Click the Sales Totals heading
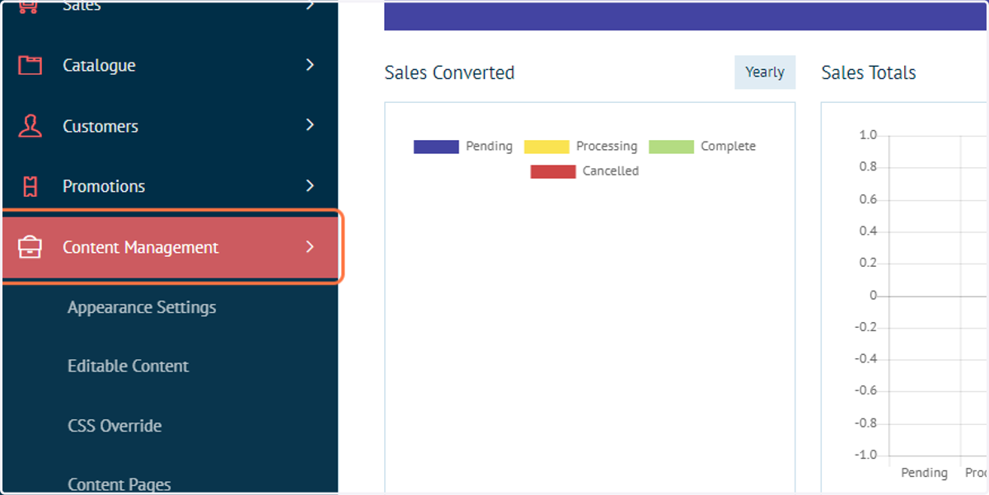 [869, 72]
